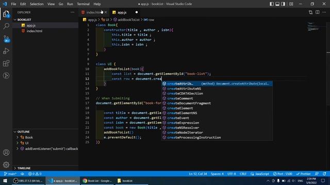The height and width of the screenshot is (185, 330).
Task: Click the sync changes cloud icon
Action: point(22,174)
